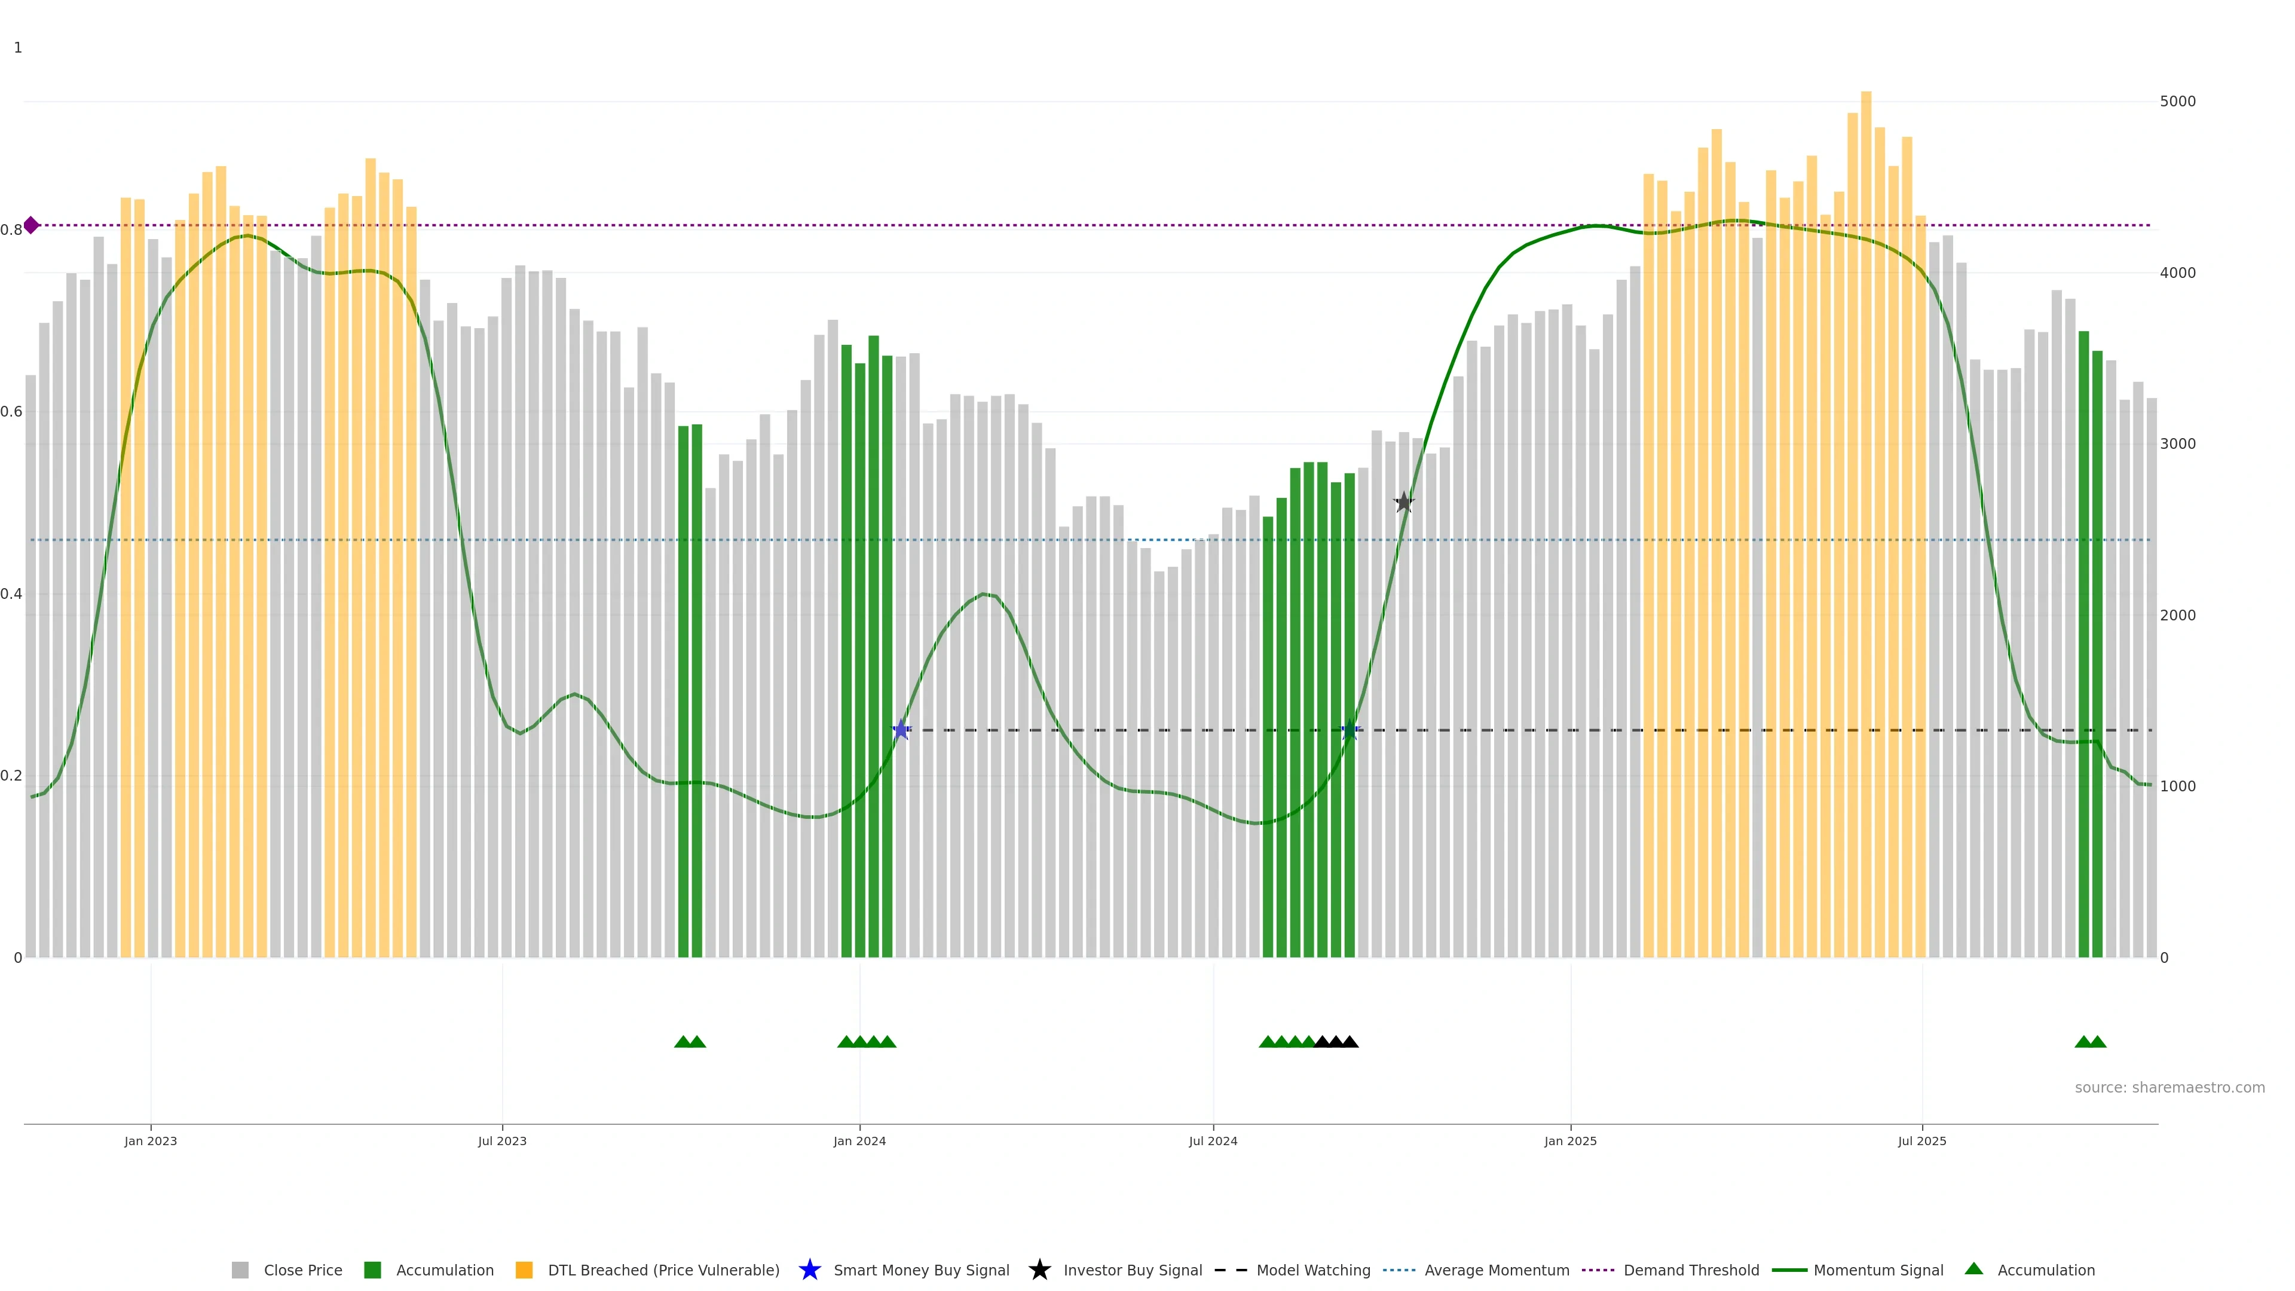Click the source: sharemaestro.com text
The width and height of the screenshot is (2295, 1291).
click(x=2169, y=1088)
